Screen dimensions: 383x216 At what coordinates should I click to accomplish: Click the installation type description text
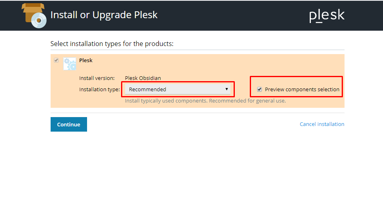point(205,101)
